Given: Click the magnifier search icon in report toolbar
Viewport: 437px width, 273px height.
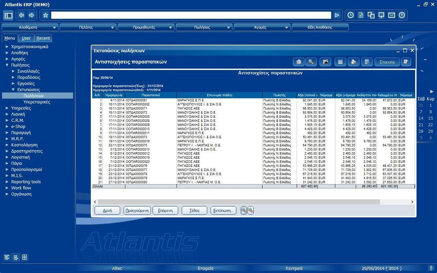Looking at the screenshot, I should 311,62.
